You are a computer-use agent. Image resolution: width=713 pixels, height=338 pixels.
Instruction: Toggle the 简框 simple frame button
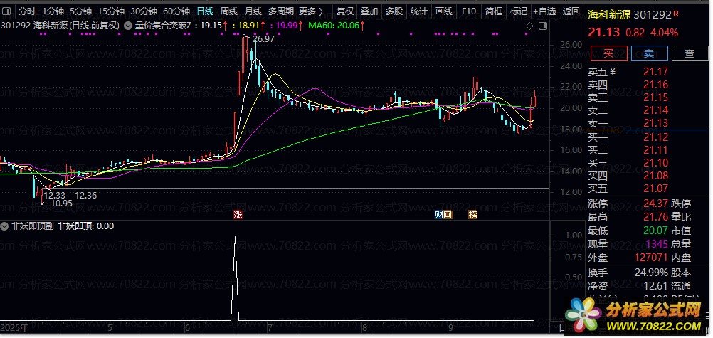(494, 11)
